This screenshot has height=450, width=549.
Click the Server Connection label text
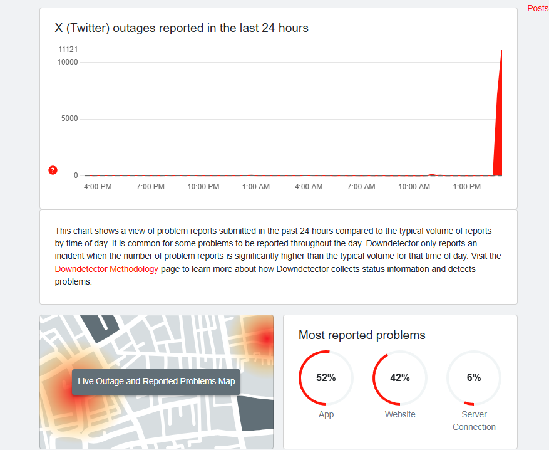[474, 421]
